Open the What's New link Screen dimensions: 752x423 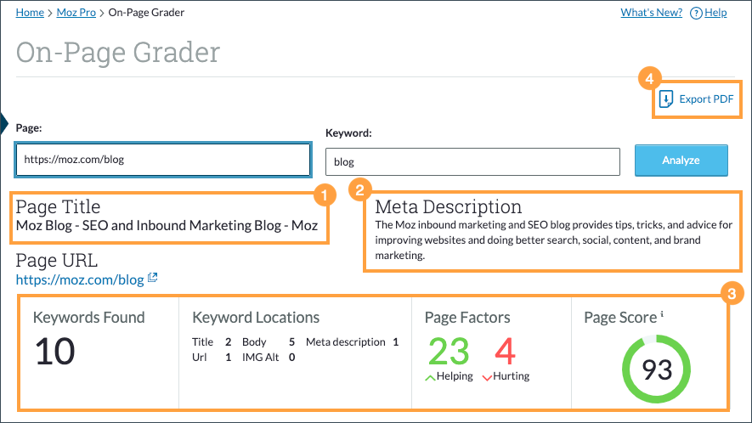pyautogui.click(x=651, y=13)
